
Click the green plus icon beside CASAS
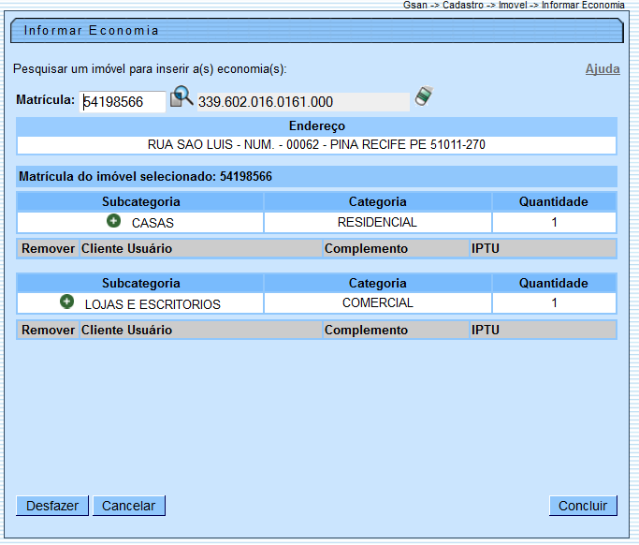coord(114,221)
